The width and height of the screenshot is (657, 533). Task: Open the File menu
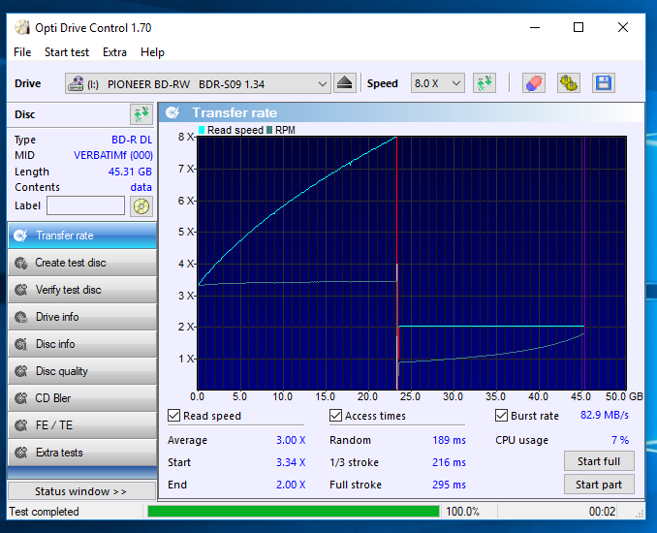click(22, 52)
